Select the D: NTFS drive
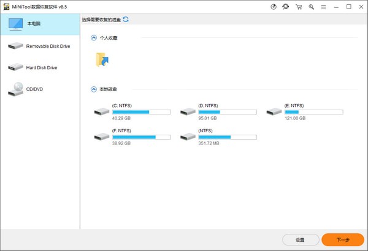Viewport: 368px width, 251px height. coord(218,111)
